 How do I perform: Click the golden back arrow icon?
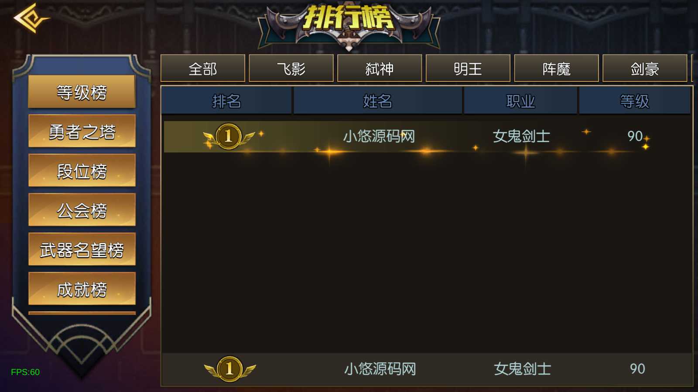pos(31,18)
